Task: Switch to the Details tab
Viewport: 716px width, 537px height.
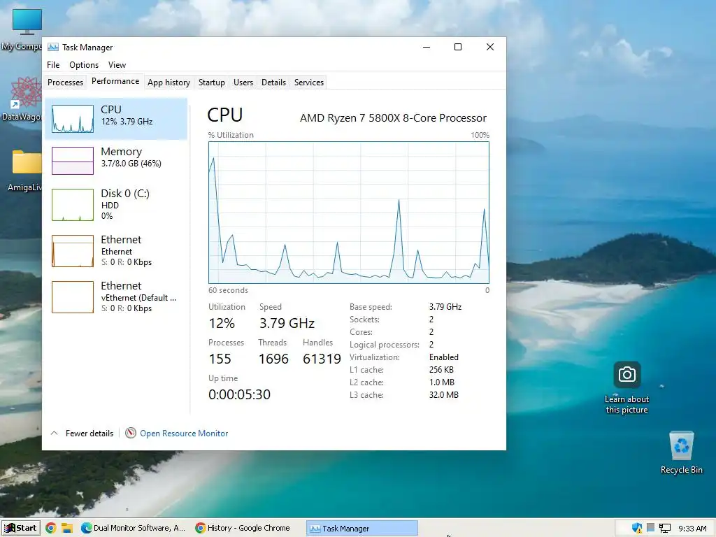Action: 273,83
